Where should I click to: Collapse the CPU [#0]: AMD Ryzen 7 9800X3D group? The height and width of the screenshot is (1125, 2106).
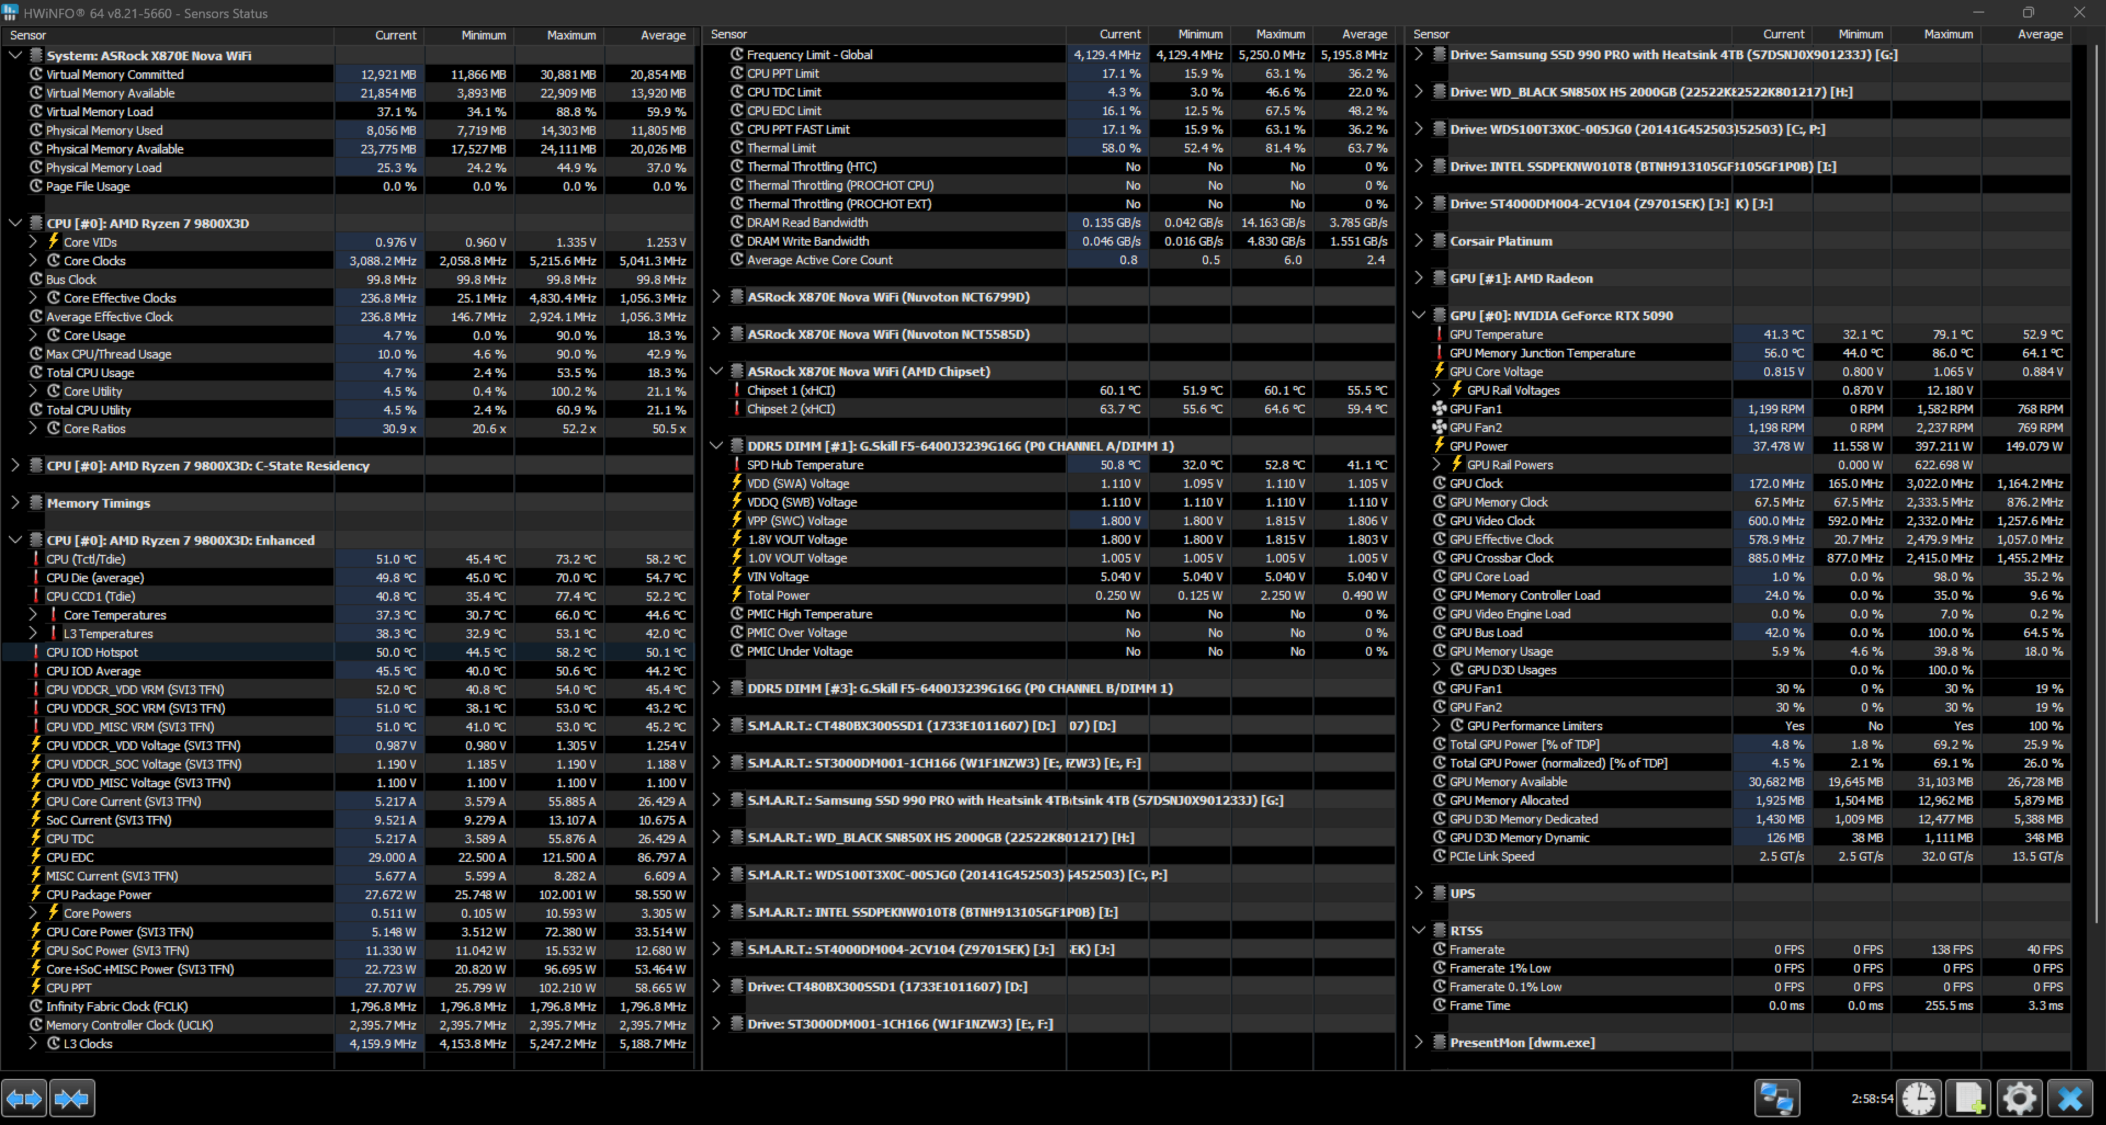tap(15, 223)
